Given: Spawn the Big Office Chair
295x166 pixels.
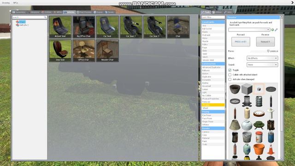Looking at the screenshot, I should 84,27.
